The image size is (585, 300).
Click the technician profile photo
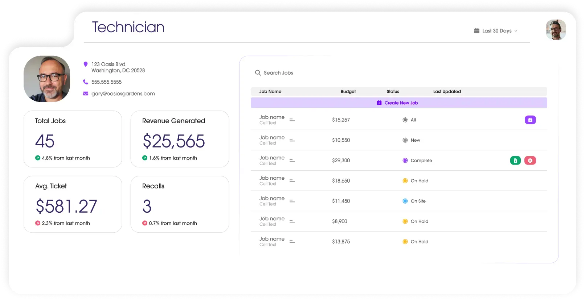47,79
